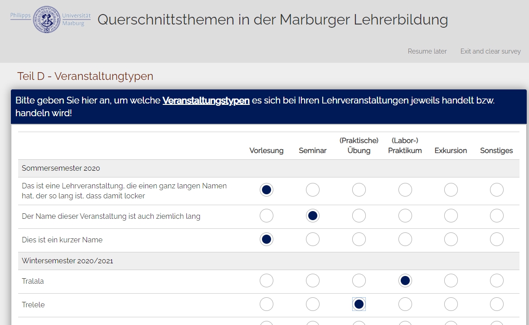Click the Resume later link
This screenshot has width=529, height=325.
tap(427, 51)
